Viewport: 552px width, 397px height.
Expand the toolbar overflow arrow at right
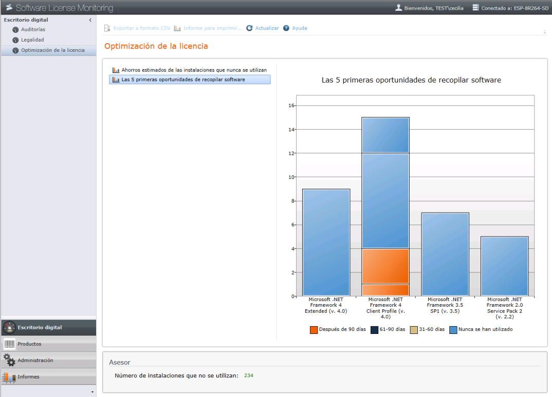(545, 32)
